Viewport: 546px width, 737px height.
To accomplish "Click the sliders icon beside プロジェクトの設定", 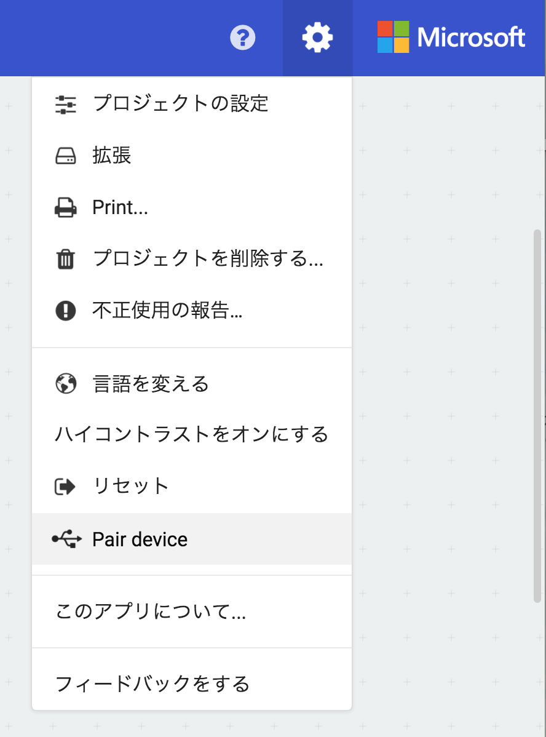I will pos(66,105).
